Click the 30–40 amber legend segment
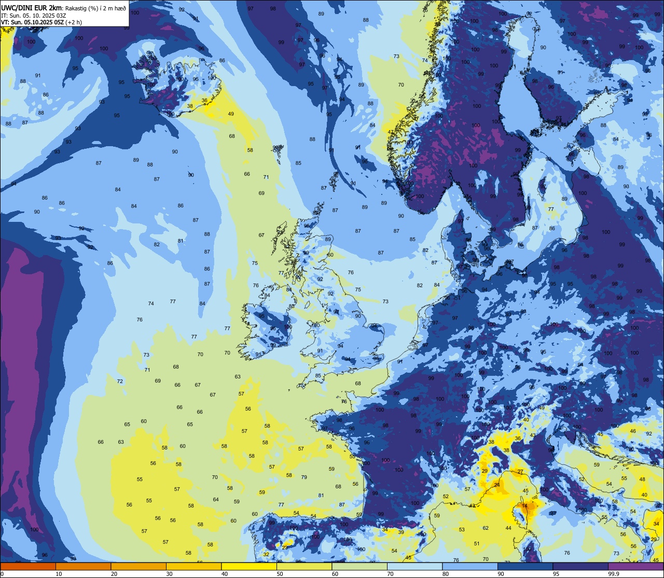The image size is (664, 578). (193, 566)
